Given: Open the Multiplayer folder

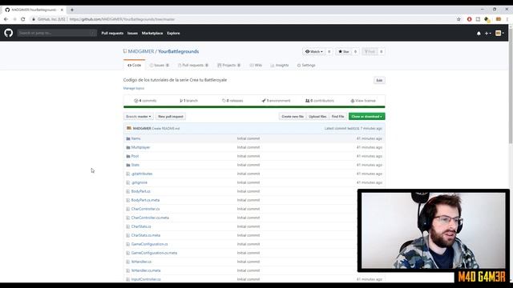Looking at the screenshot, I should (140, 147).
